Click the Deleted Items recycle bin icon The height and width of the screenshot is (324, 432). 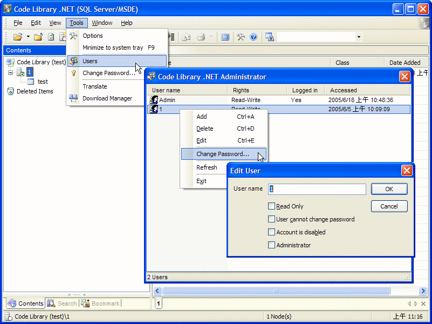(x=10, y=91)
